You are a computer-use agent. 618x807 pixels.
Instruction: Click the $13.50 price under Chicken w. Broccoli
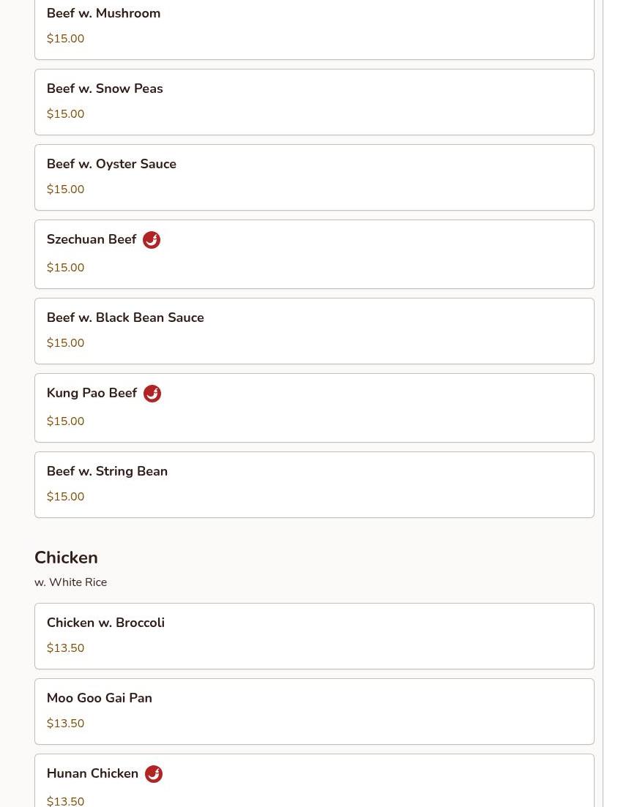click(x=65, y=648)
